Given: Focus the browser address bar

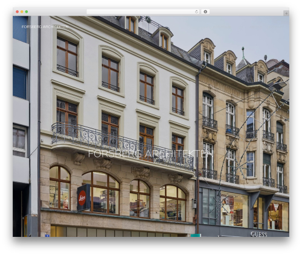Looking at the screenshot, I should [x=143, y=11].
